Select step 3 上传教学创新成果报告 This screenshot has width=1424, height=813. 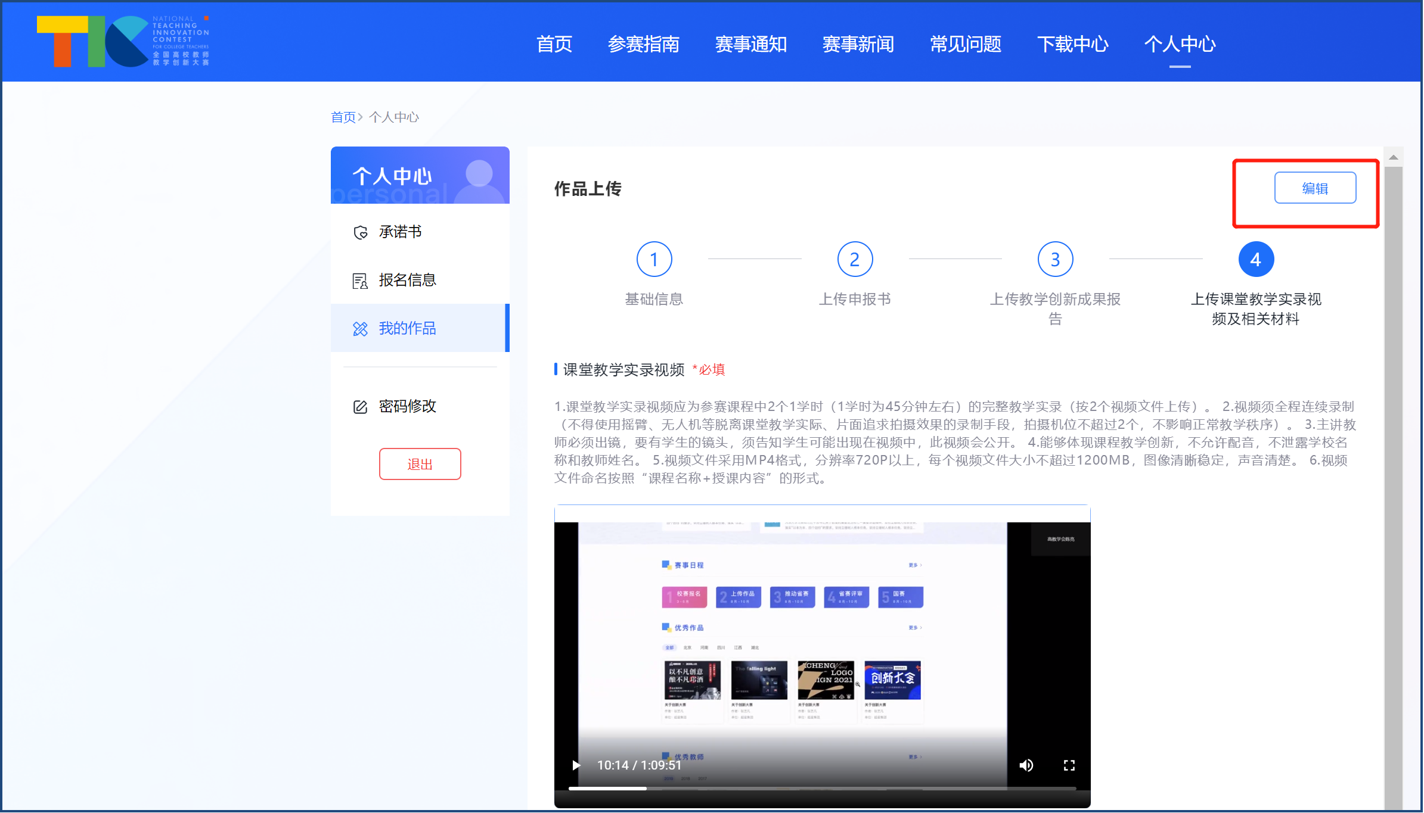click(x=1055, y=259)
